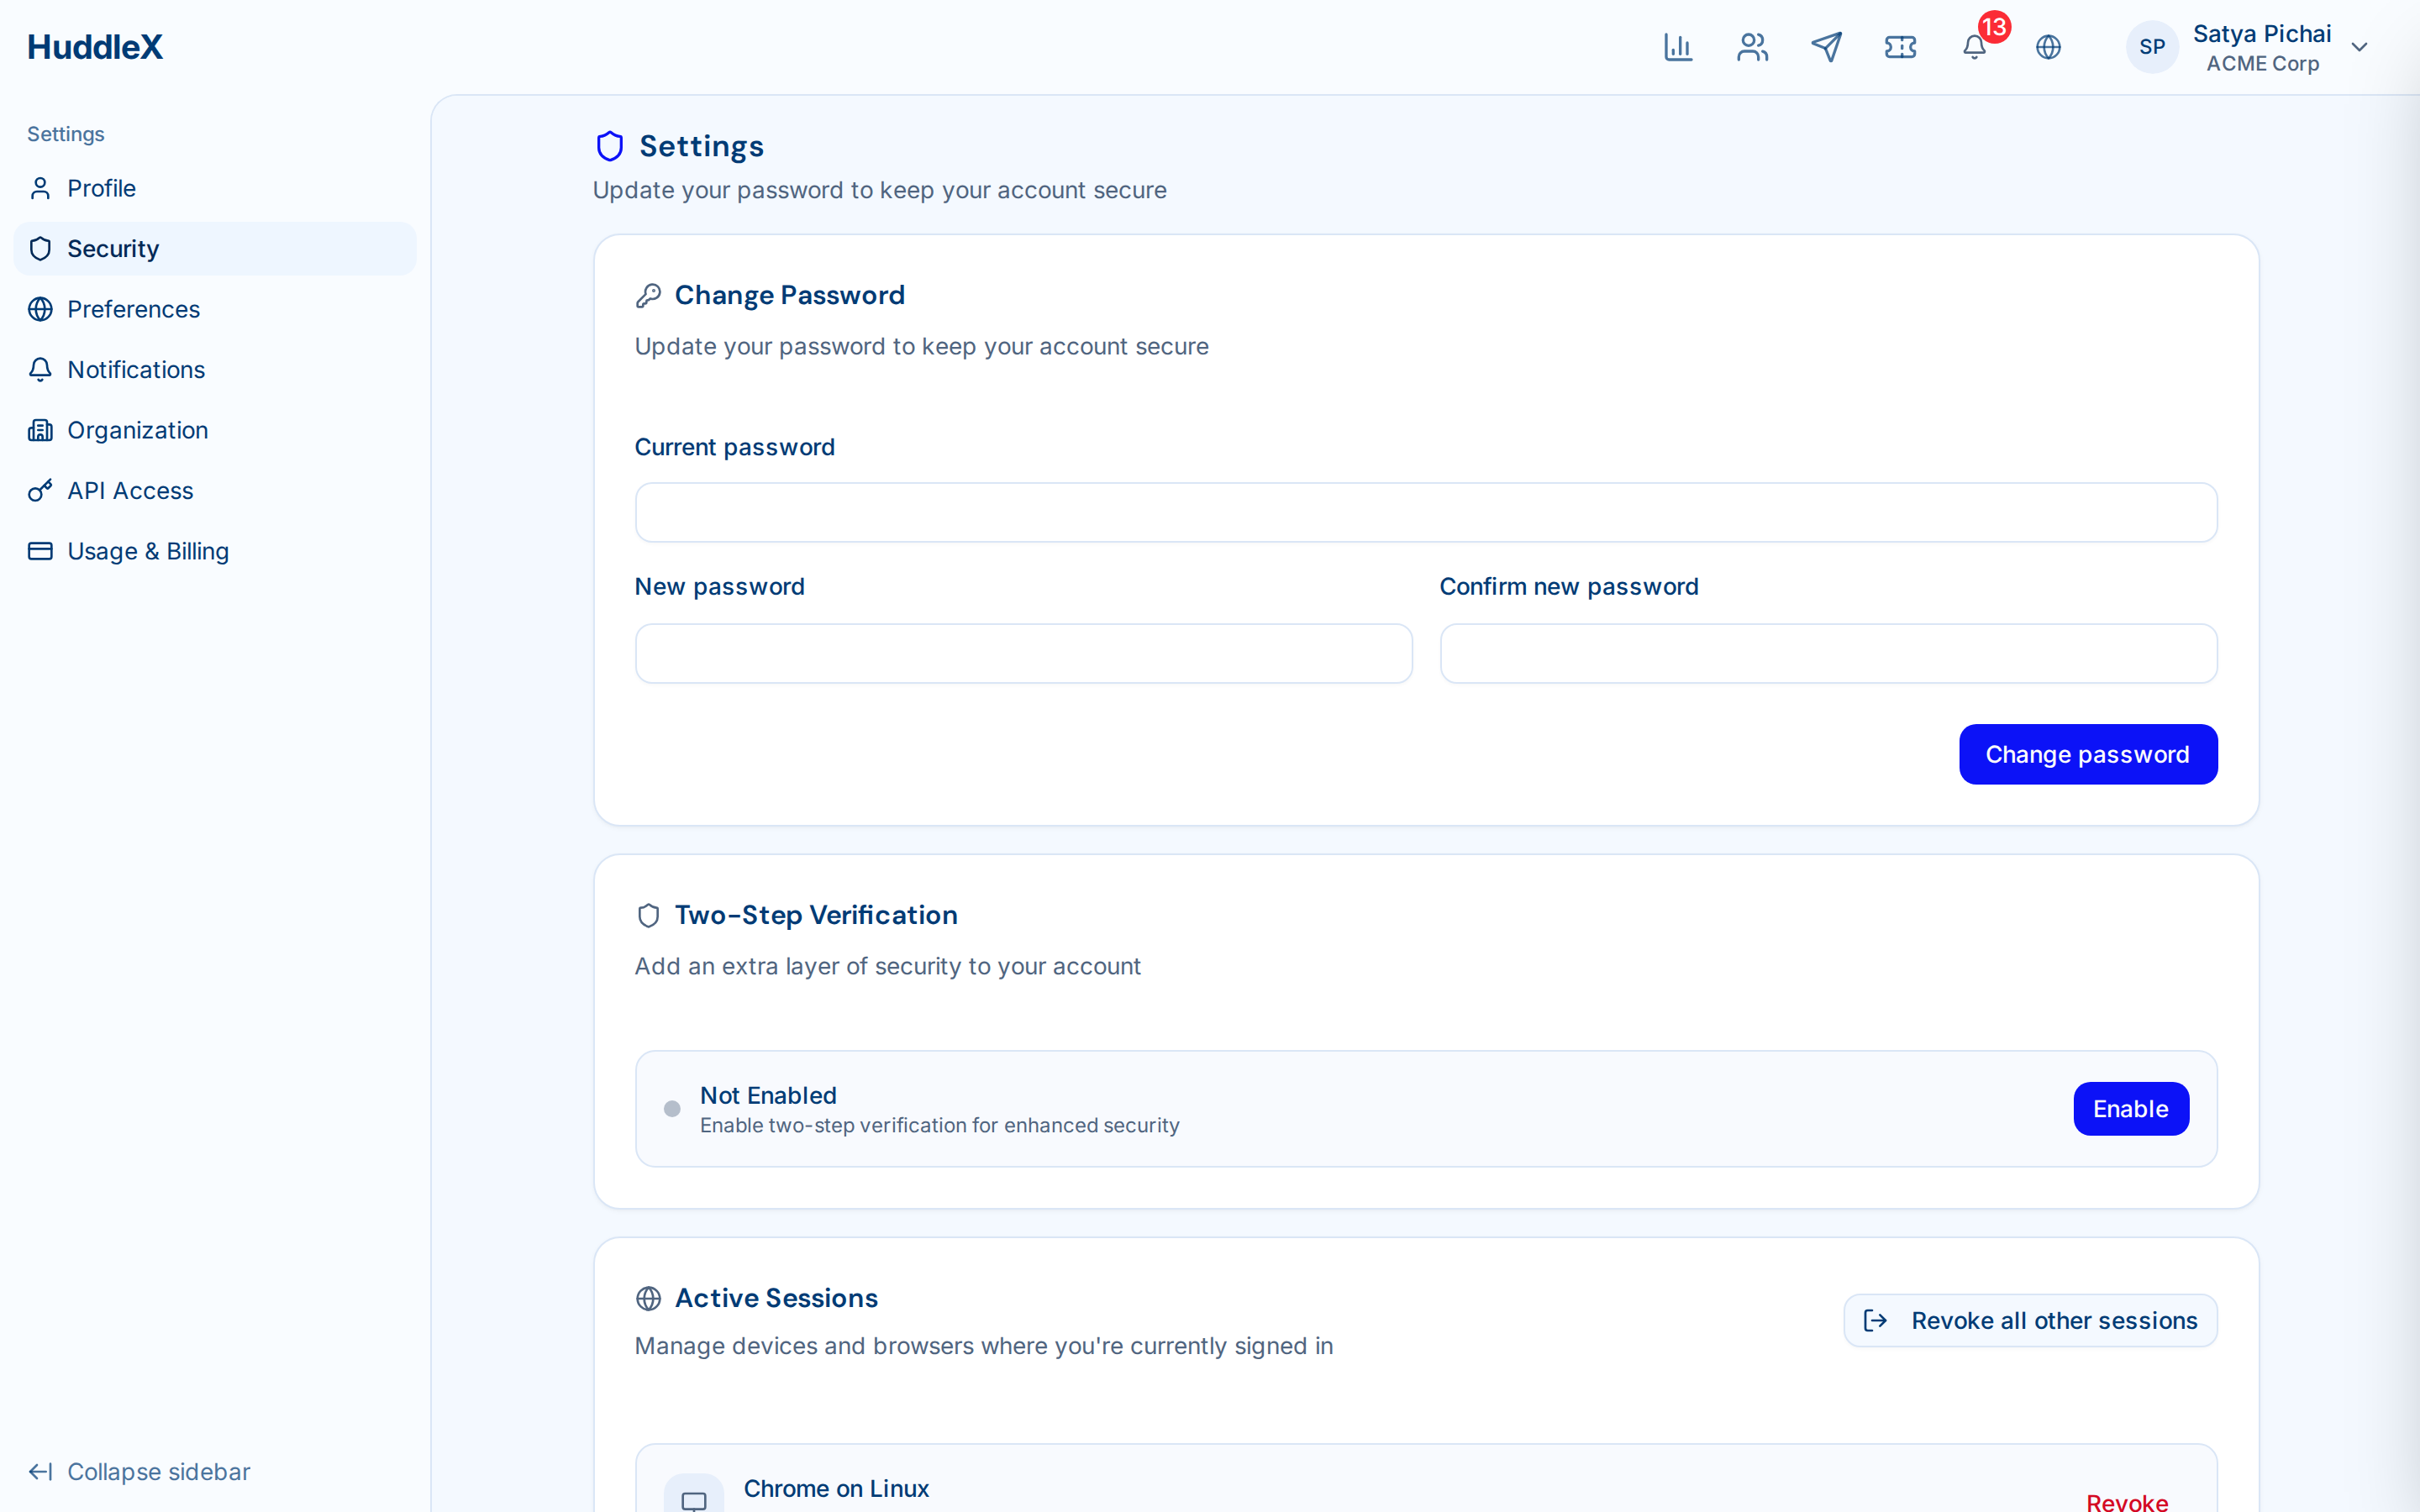Viewport: 2420px width, 1512px height.
Task: Click the Active Sessions globe icon
Action: (648, 1298)
